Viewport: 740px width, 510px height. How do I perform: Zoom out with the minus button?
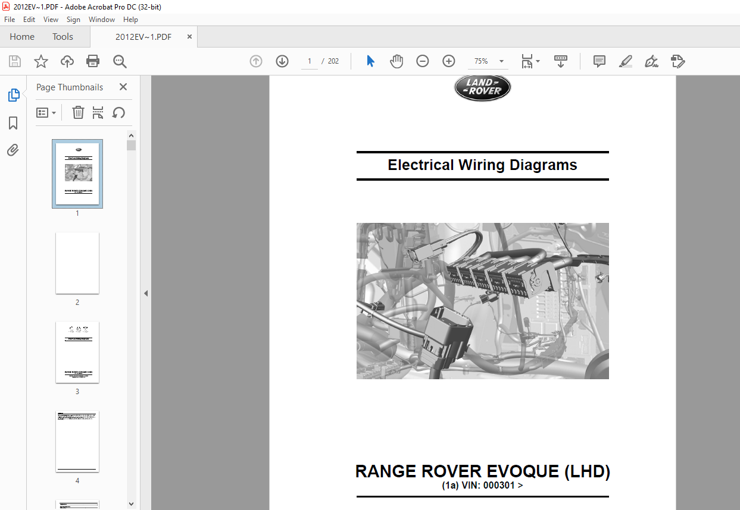423,61
